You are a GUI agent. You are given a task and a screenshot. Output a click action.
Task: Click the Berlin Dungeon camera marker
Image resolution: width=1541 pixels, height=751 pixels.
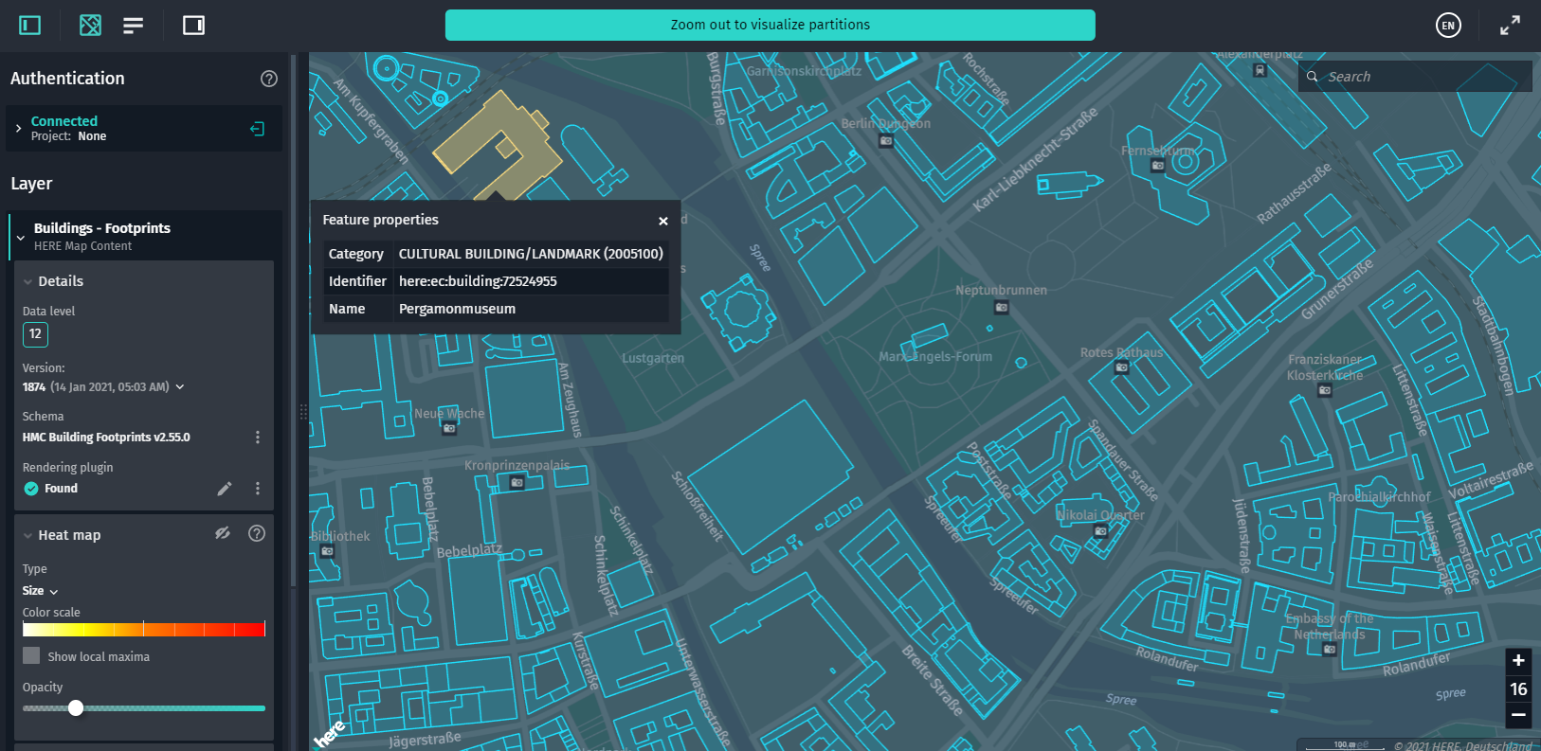[x=886, y=141]
